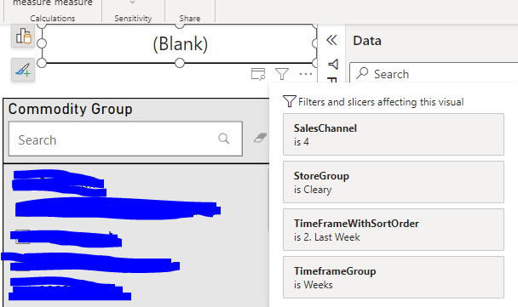Click the Commodity Group list scrollbar
The width and height of the screenshot is (518, 307).
click(x=268, y=200)
